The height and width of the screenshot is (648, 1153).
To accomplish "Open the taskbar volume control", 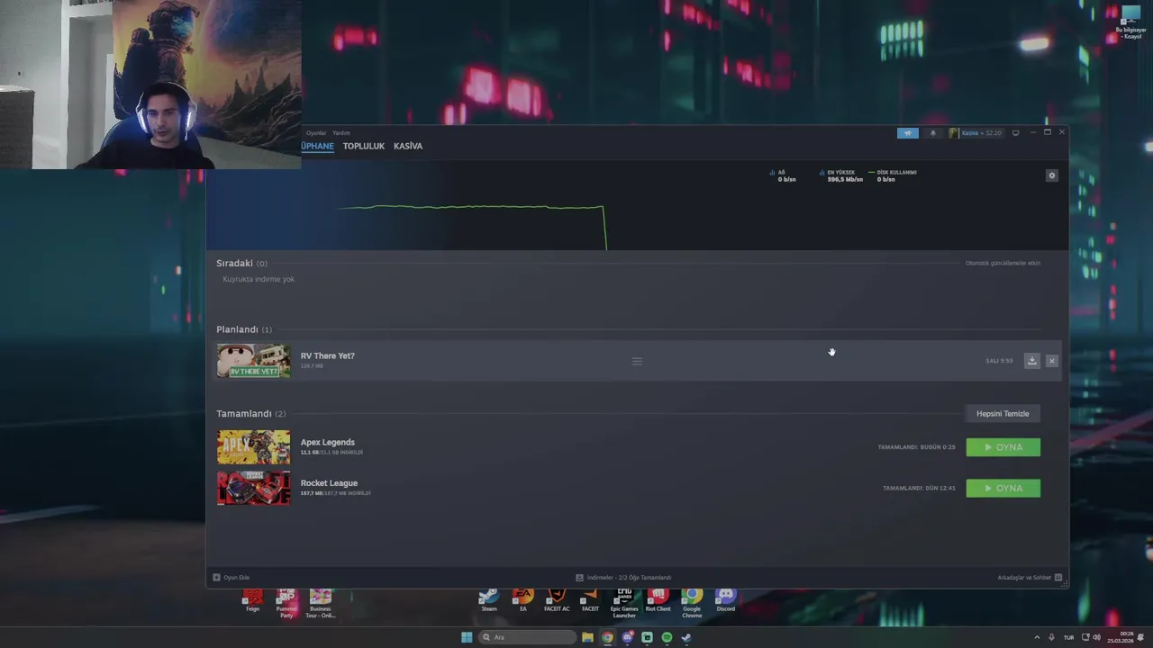I will tap(1096, 637).
